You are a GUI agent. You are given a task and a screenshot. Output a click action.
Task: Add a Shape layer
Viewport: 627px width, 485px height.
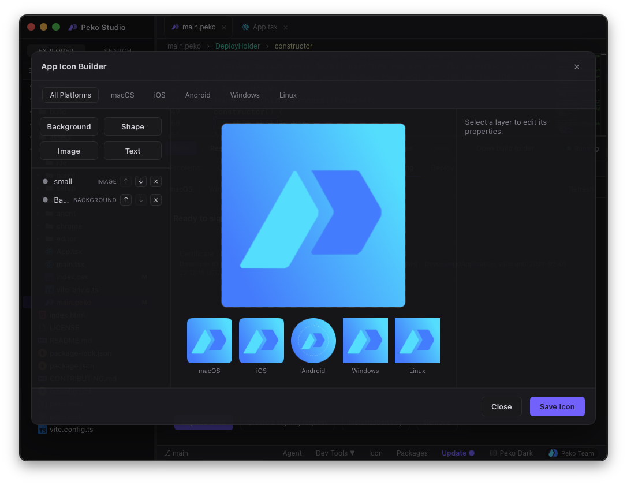[133, 127]
